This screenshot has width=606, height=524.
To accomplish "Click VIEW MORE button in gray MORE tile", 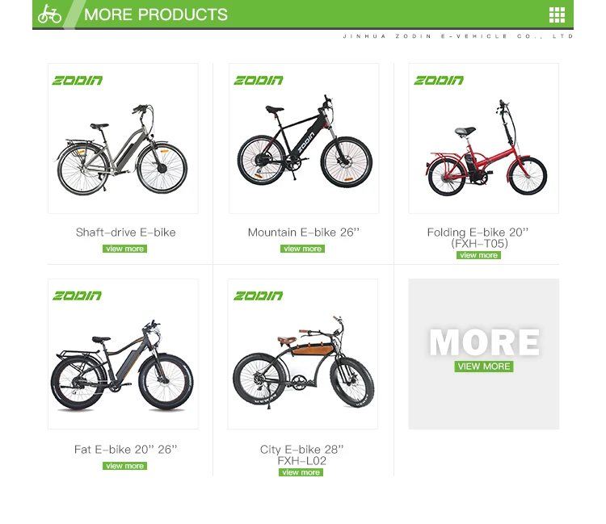I will tap(484, 367).
